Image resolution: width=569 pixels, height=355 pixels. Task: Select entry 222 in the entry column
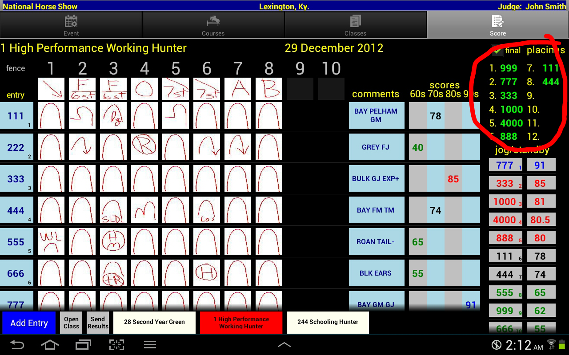(x=16, y=147)
